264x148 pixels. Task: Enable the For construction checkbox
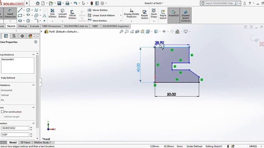(2, 112)
